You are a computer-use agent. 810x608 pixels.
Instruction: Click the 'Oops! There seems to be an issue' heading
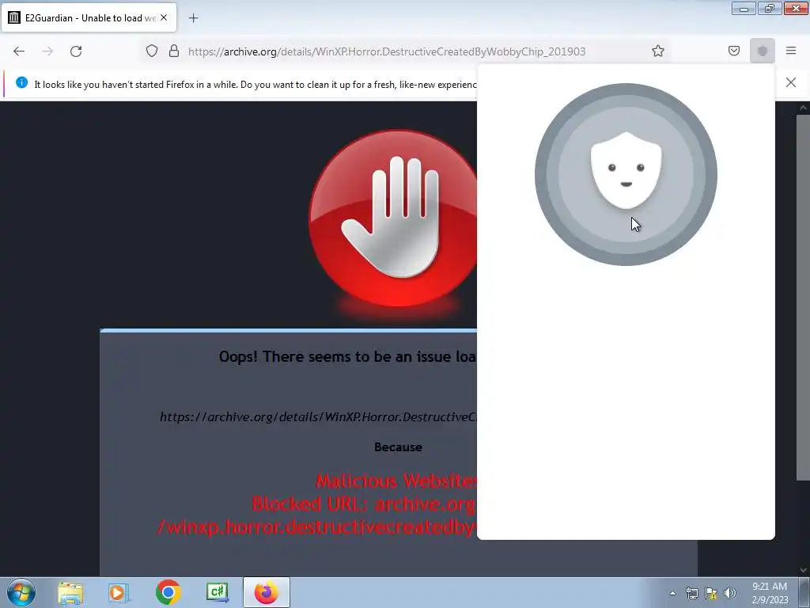(x=347, y=357)
